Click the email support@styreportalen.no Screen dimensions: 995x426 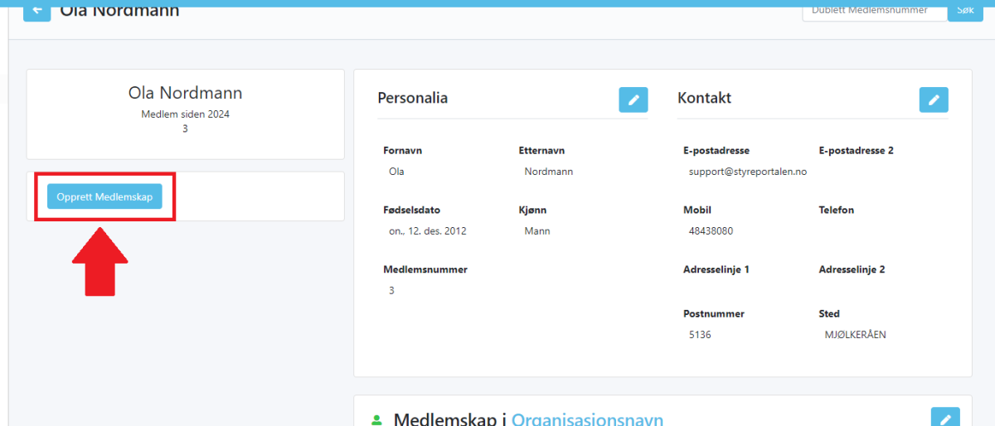tap(747, 172)
